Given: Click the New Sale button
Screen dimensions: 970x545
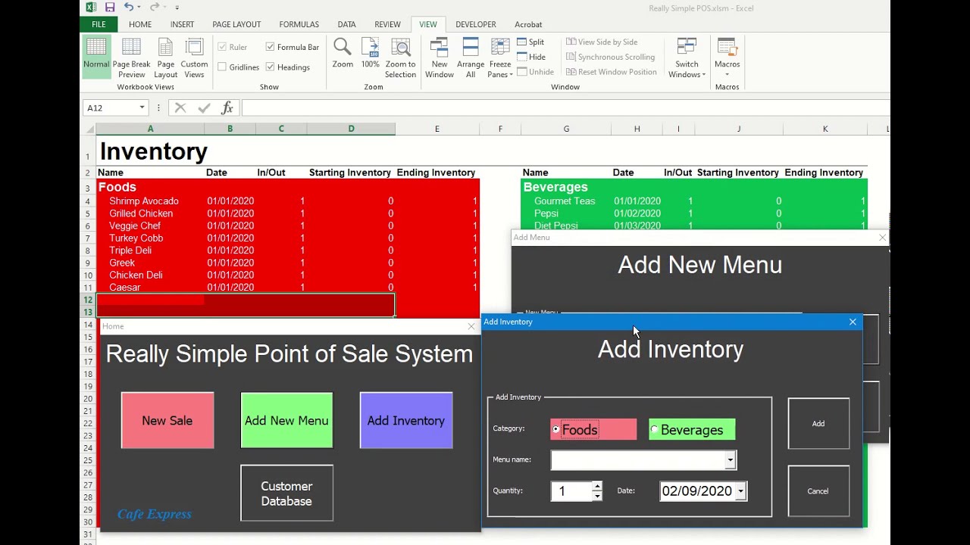Looking at the screenshot, I should click(x=167, y=421).
